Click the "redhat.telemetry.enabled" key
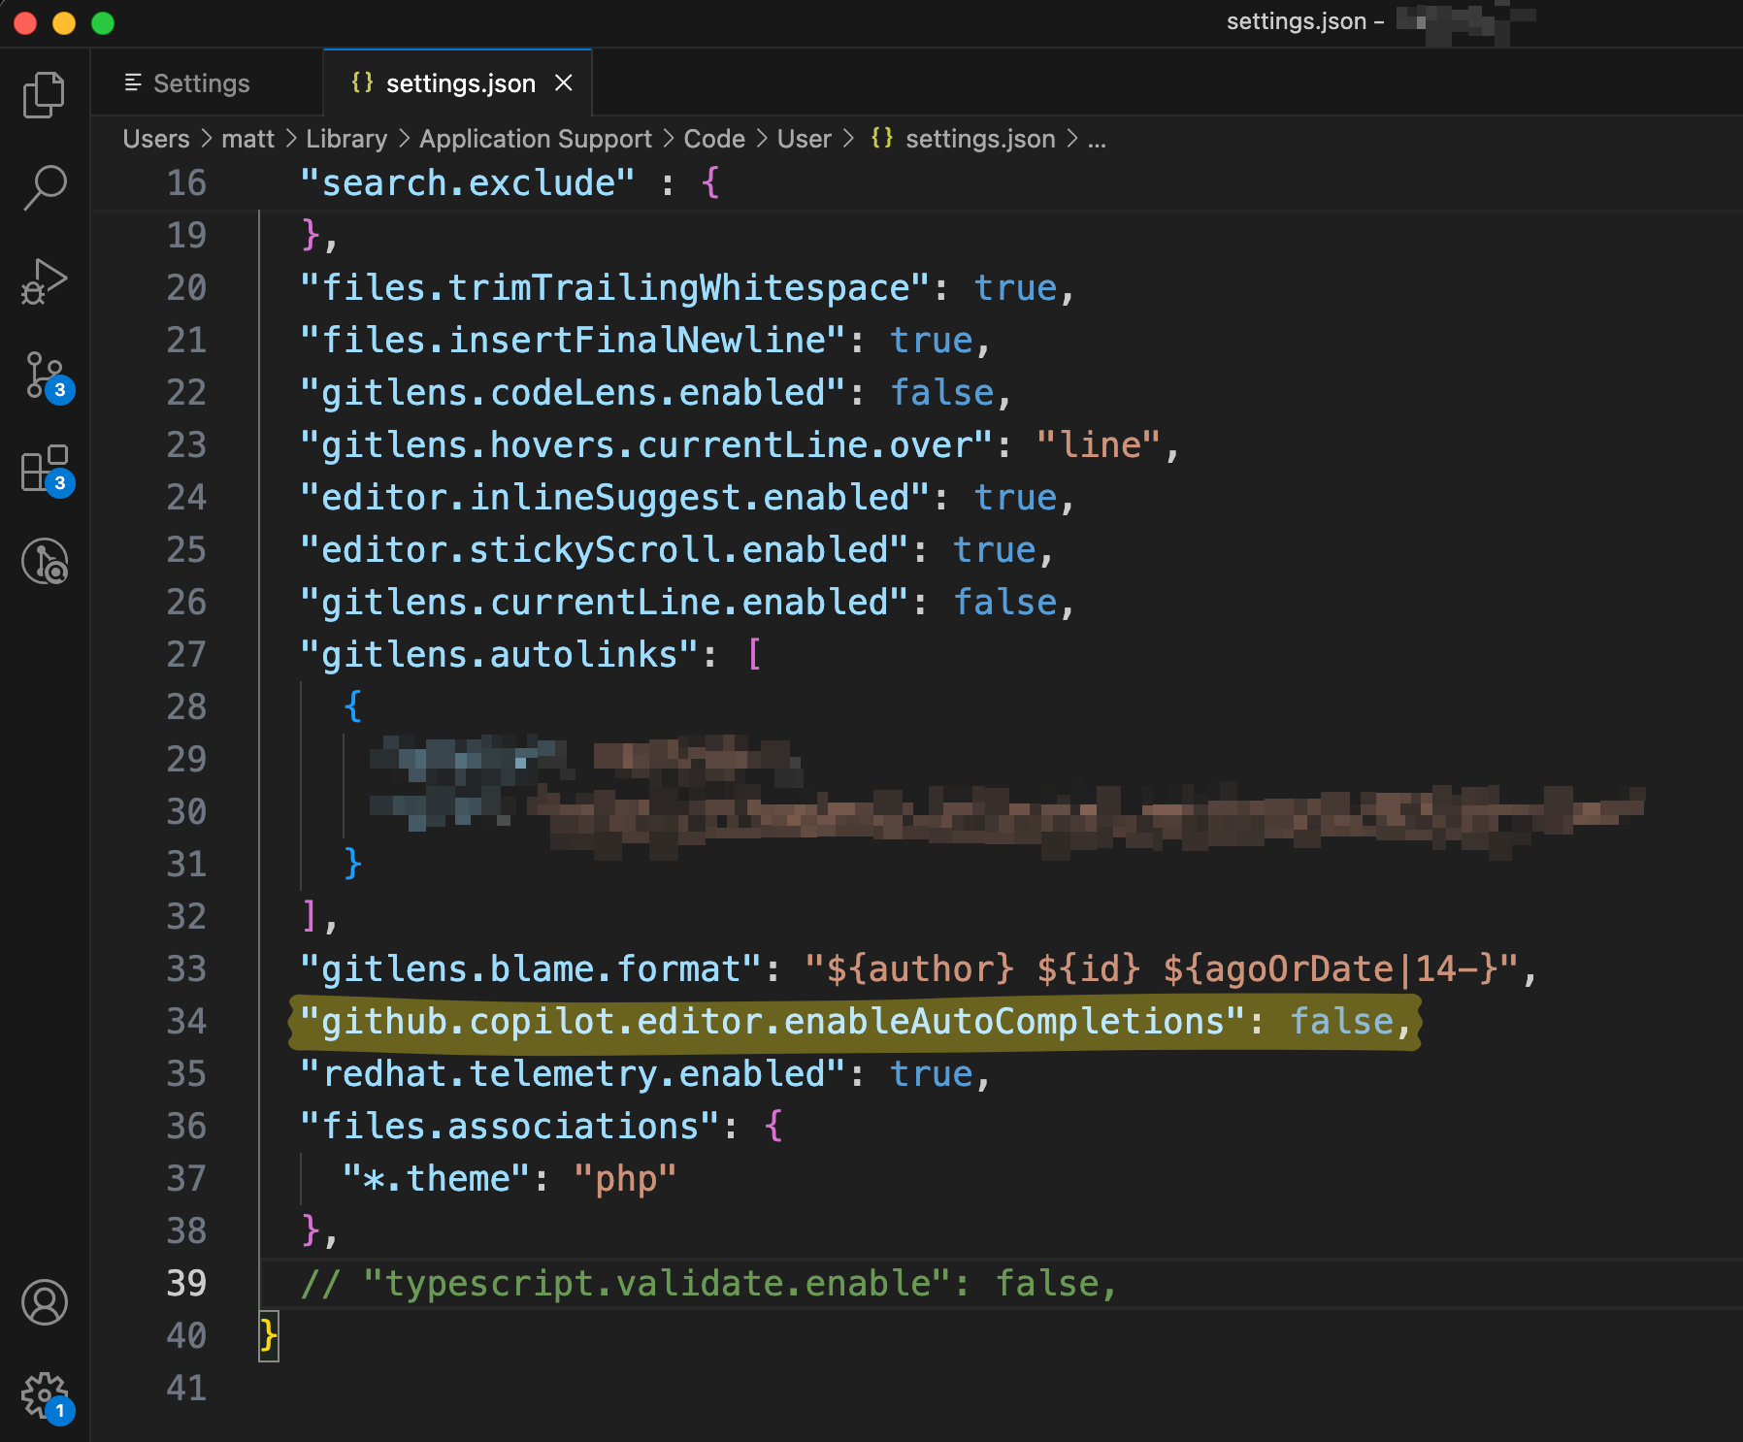Screen dimensions: 1743x1442 (574, 1074)
